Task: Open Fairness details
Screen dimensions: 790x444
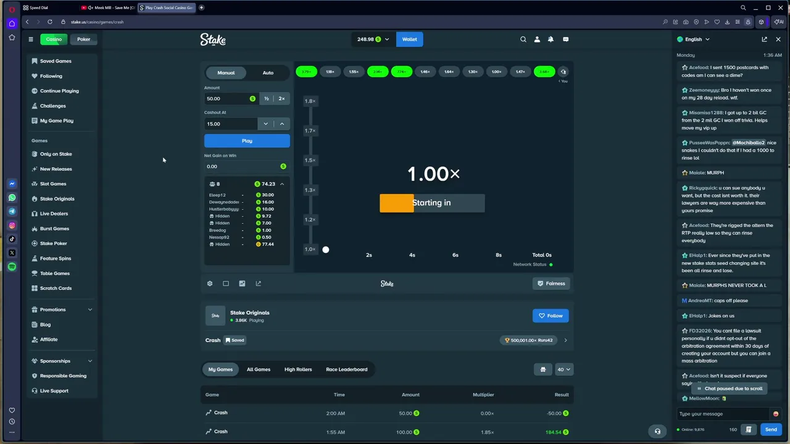Action: [551, 284]
